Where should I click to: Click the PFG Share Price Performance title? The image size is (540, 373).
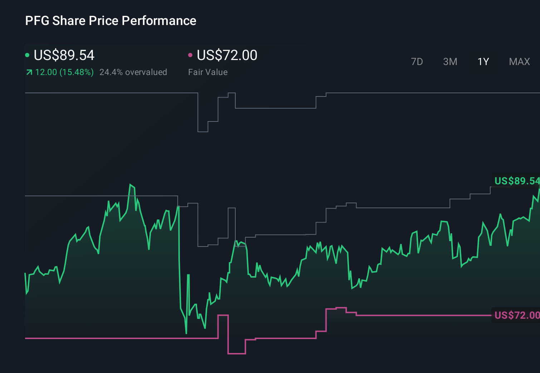[x=111, y=21]
